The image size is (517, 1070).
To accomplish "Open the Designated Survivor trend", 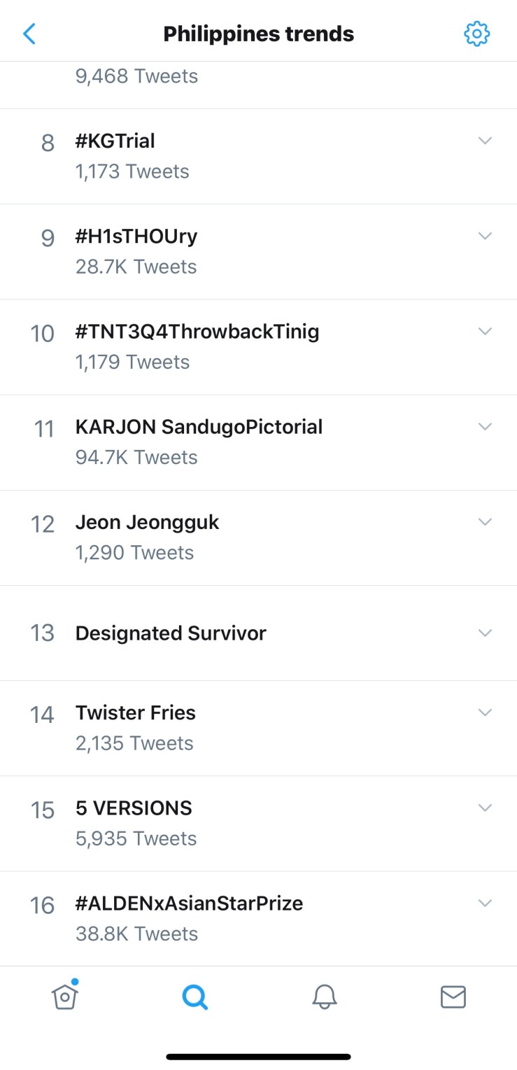I will [171, 633].
